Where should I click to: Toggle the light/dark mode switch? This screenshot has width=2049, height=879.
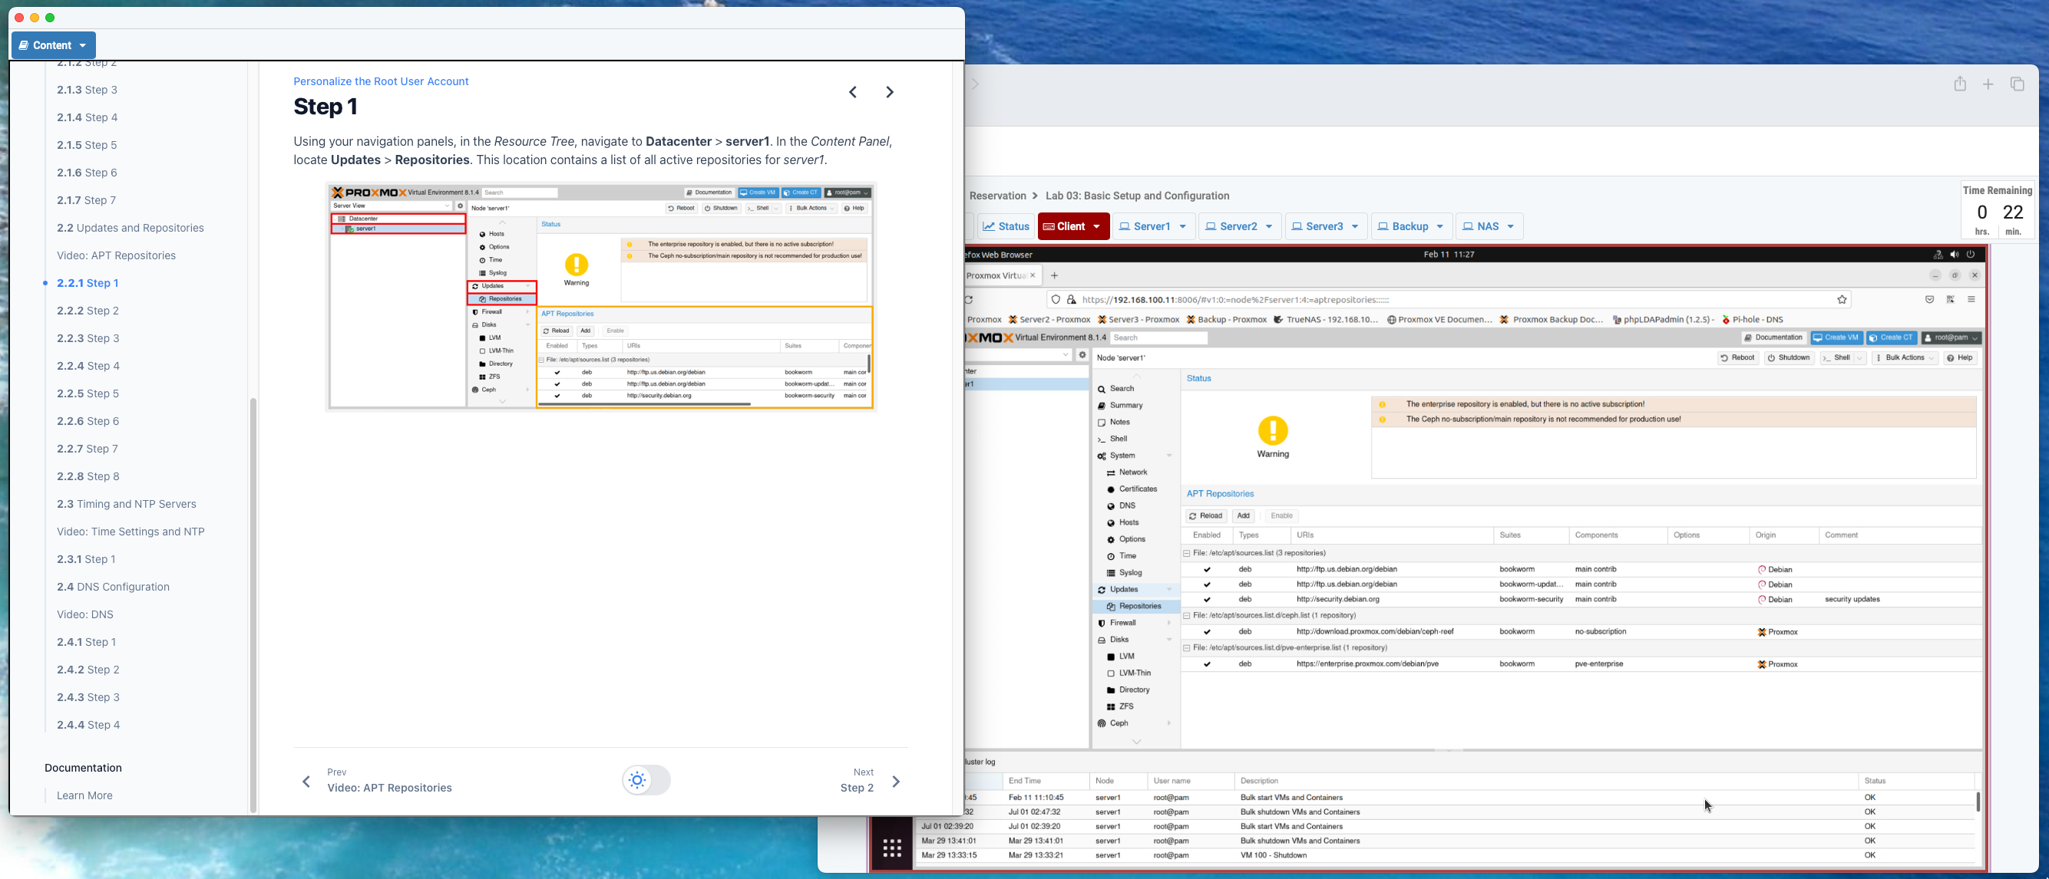click(x=646, y=779)
